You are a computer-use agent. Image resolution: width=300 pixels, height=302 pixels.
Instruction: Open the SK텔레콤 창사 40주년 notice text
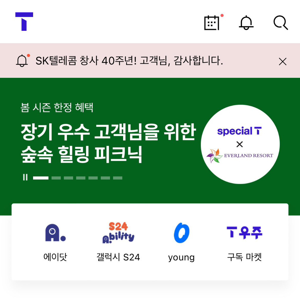pos(129,61)
